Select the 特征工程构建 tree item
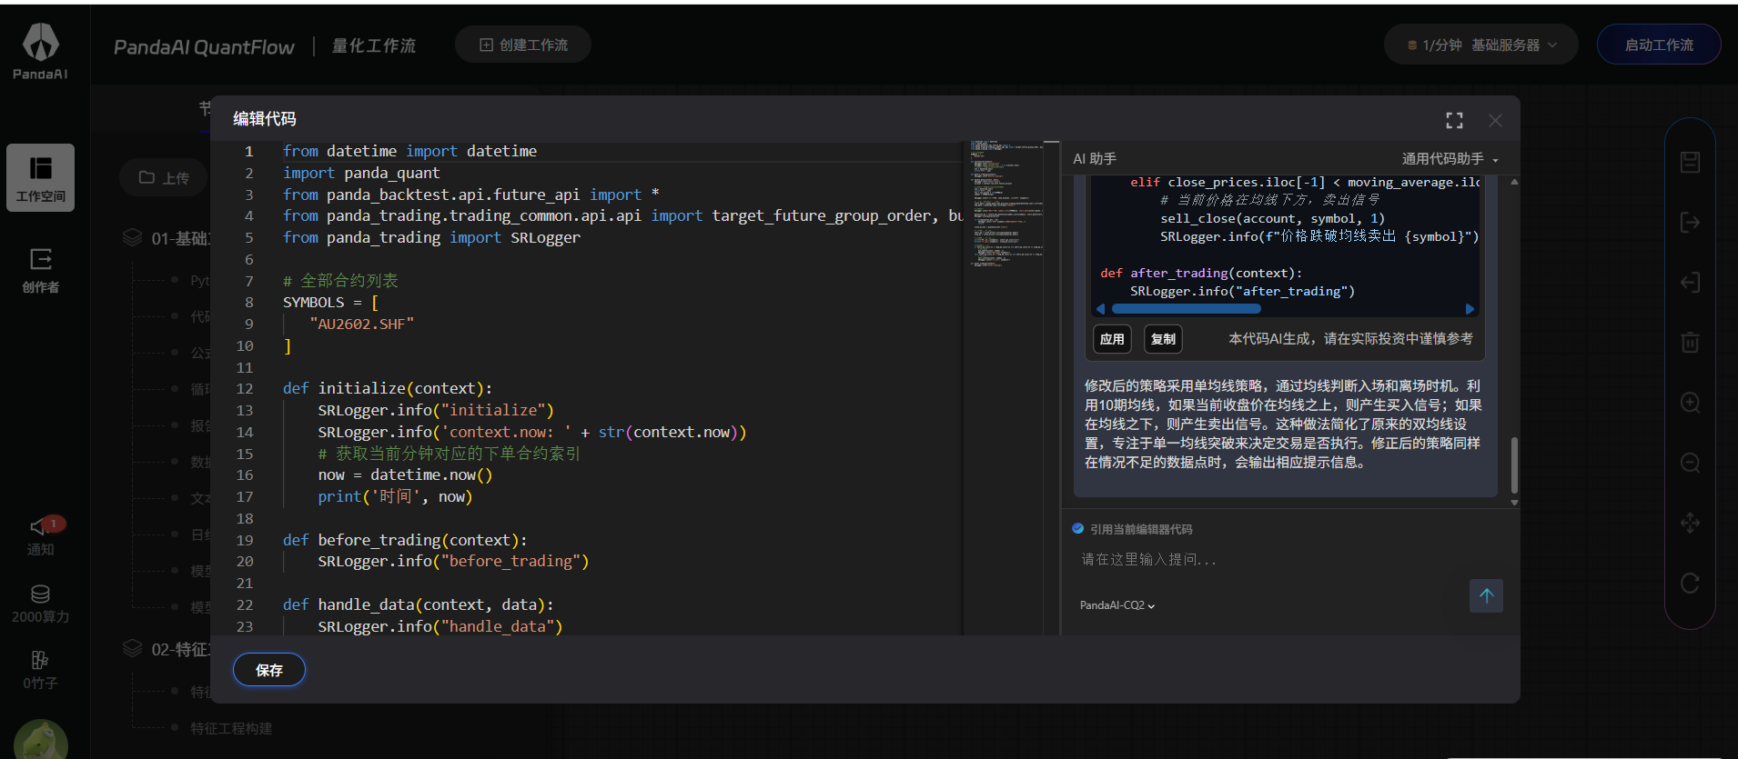1738x759 pixels. [231, 729]
